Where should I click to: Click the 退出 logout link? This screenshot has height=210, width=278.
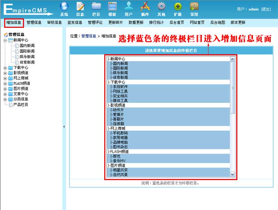[266, 9]
